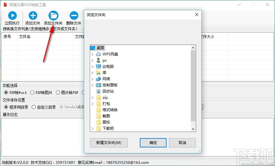Click the 当前版本:V2.0.0 status text
This screenshot has height=166, width=275.
[15, 163]
